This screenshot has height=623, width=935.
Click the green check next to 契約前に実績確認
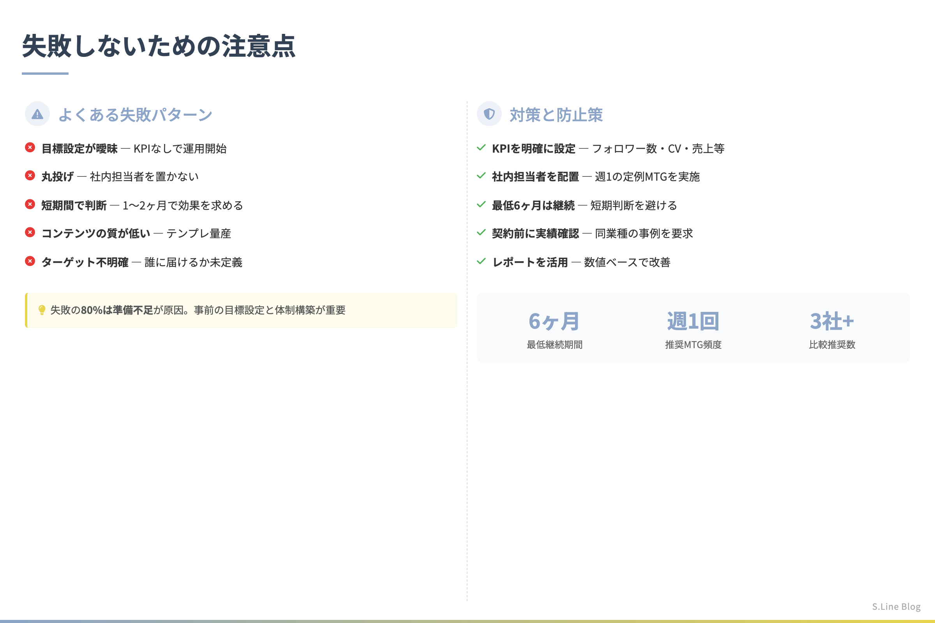point(481,232)
